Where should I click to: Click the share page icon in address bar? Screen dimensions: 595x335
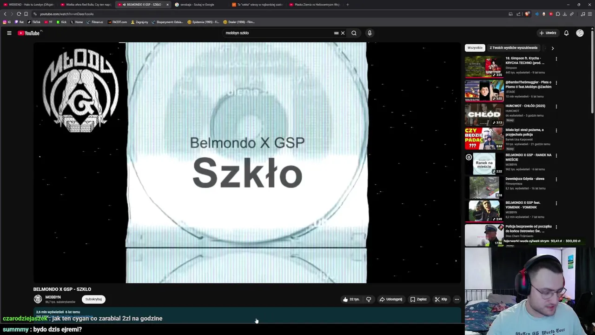pyautogui.click(x=518, y=14)
